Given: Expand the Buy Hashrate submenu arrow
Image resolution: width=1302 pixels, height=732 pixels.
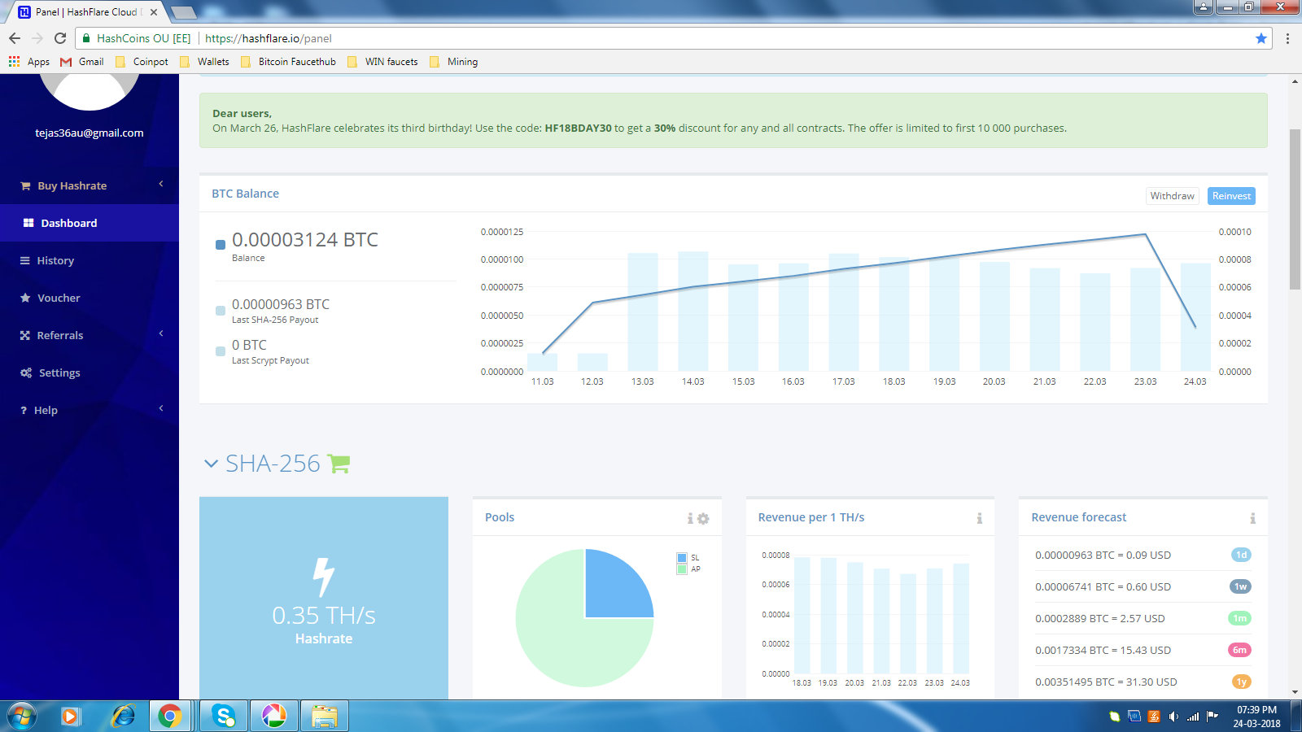Looking at the screenshot, I should click(161, 184).
